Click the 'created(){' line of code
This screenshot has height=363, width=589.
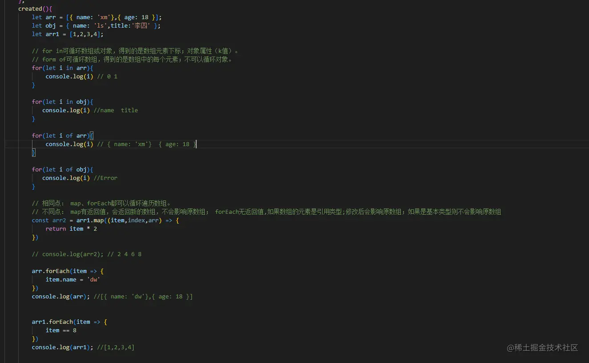point(35,8)
